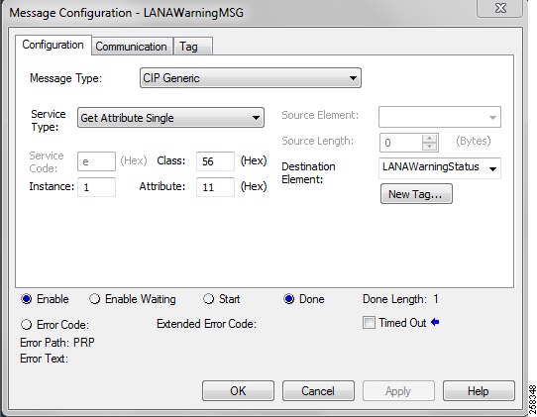The height and width of the screenshot is (417, 537).
Task: Click the Apply button
Action: point(398,390)
